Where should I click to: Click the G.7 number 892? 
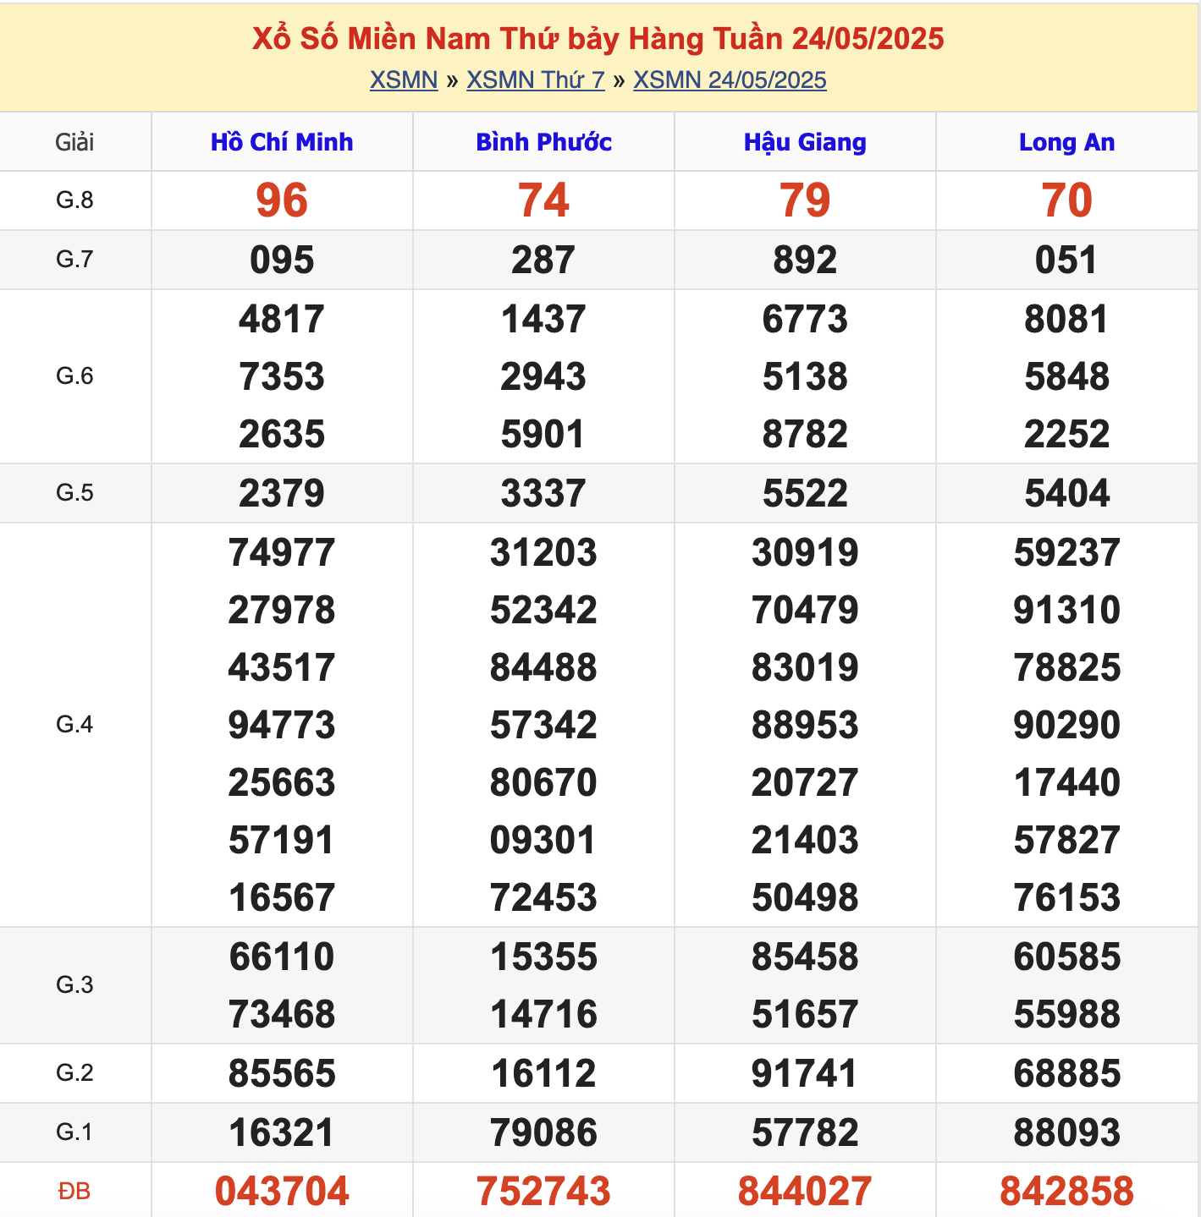tap(805, 260)
